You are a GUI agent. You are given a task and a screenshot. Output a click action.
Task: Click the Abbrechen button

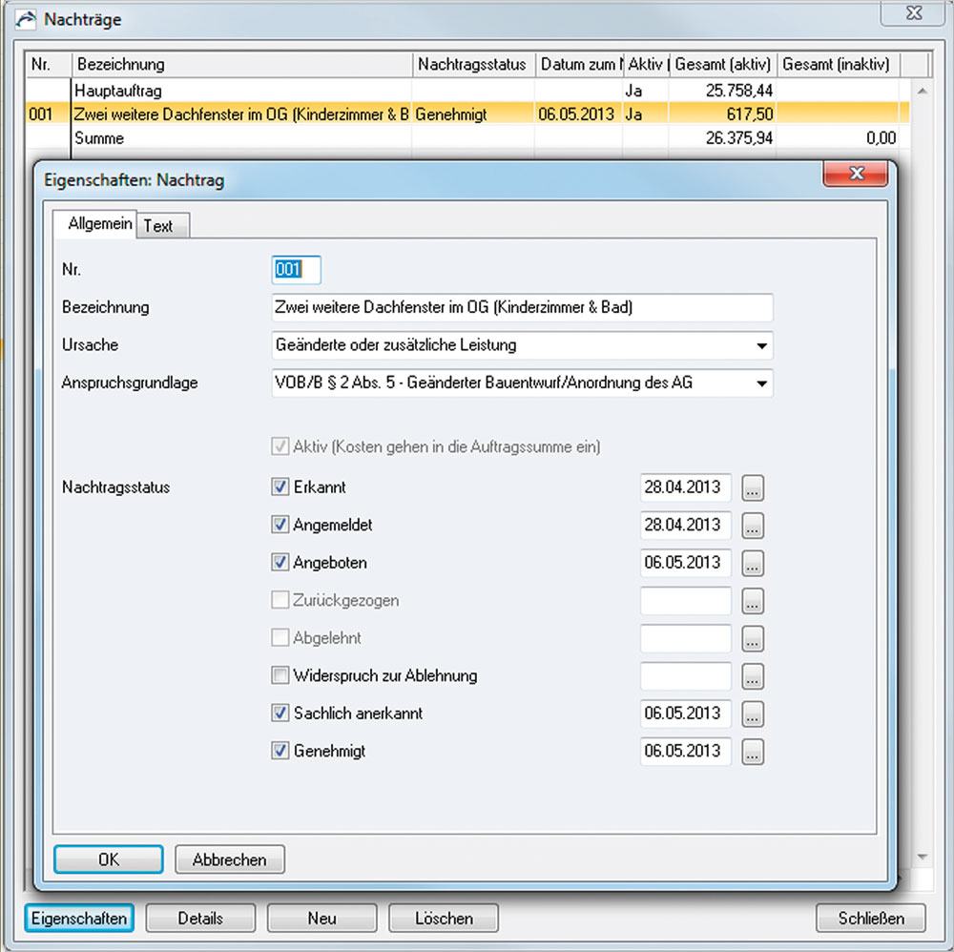tap(230, 859)
